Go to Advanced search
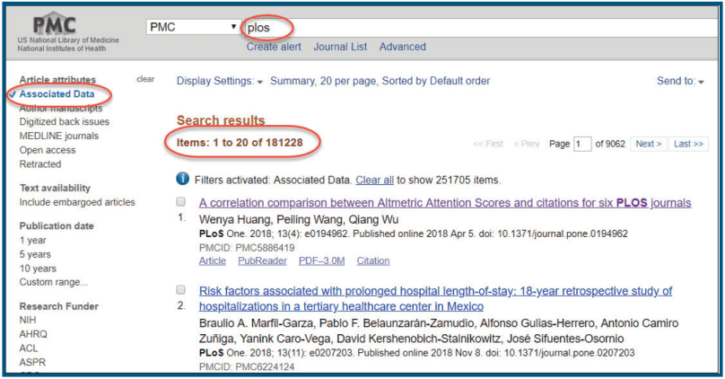725x379 pixels. point(402,47)
